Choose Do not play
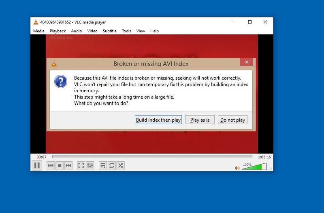 pos(232,120)
